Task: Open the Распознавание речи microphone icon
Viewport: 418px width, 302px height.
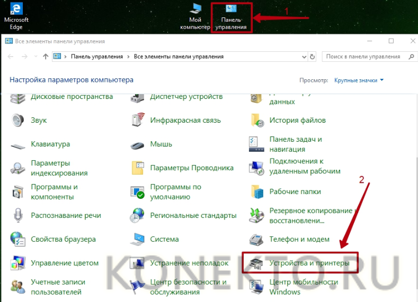Action: click(x=17, y=216)
